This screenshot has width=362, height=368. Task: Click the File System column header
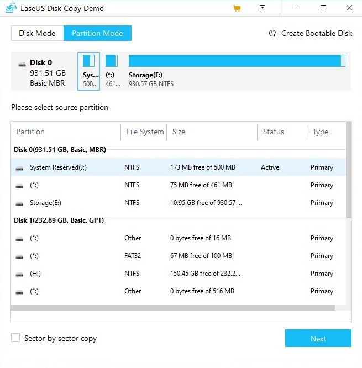145,132
